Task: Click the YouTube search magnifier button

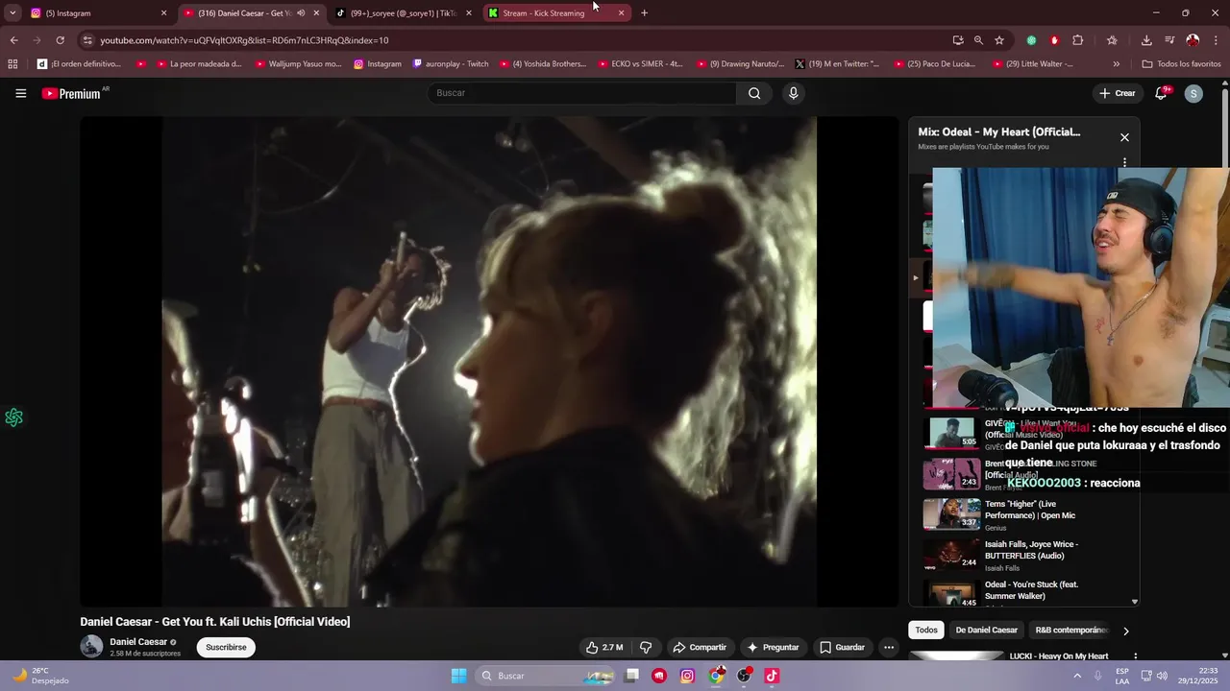Action: (x=754, y=93)
